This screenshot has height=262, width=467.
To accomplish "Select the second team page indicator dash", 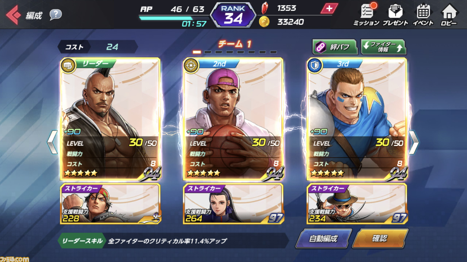I will tap(208, 52).
